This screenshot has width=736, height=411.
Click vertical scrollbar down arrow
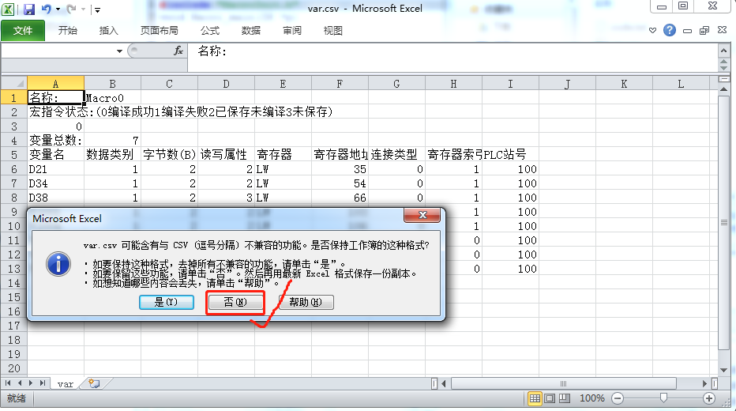click(724, 370)
